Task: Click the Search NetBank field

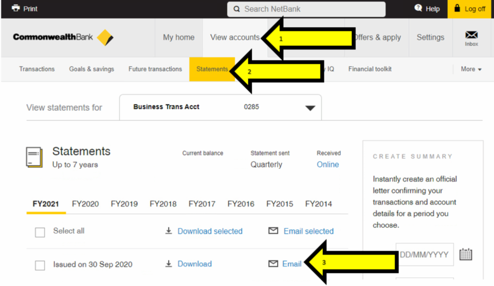Action: 306,9
